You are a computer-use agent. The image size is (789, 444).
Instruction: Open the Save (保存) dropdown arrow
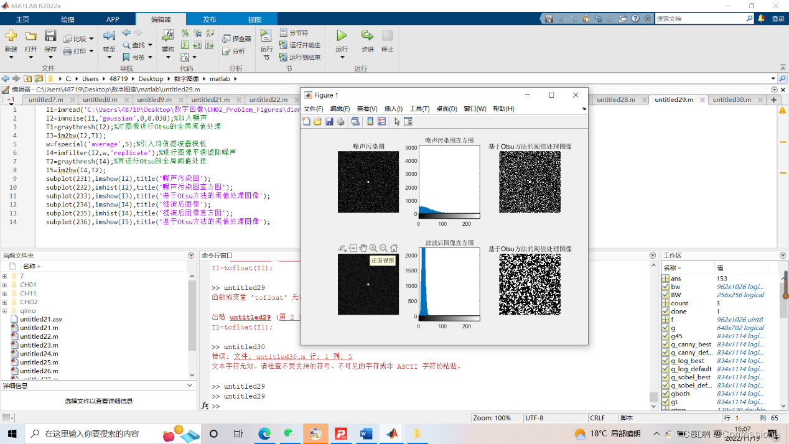click(50, 57)
